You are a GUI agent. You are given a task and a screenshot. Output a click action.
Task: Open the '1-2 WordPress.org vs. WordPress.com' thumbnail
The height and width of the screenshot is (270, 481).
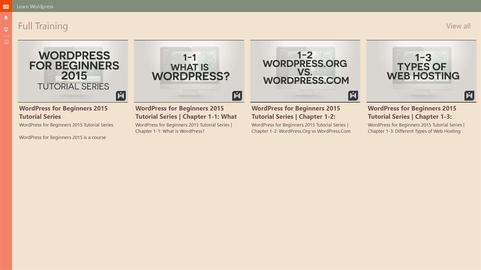(305, 71)
